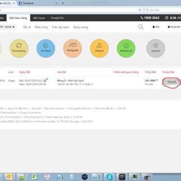Select the Món chay category link

click(x=42, y=27)
